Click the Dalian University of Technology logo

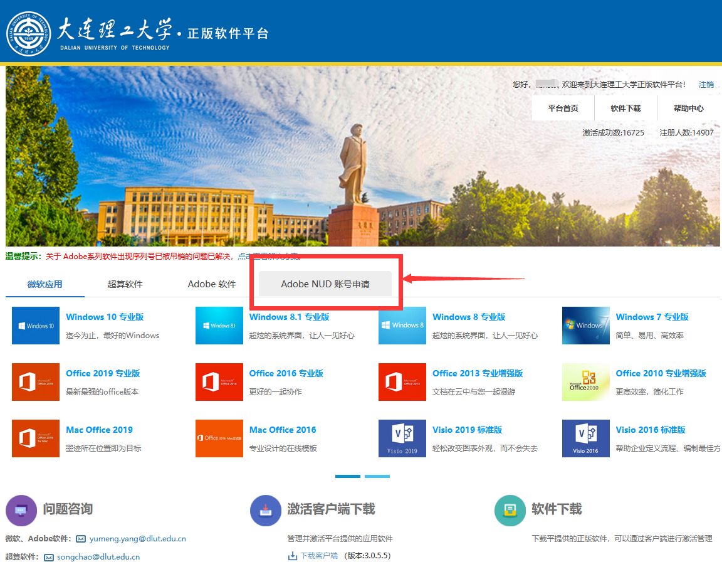pyautogui.click(x=28, y=31)
